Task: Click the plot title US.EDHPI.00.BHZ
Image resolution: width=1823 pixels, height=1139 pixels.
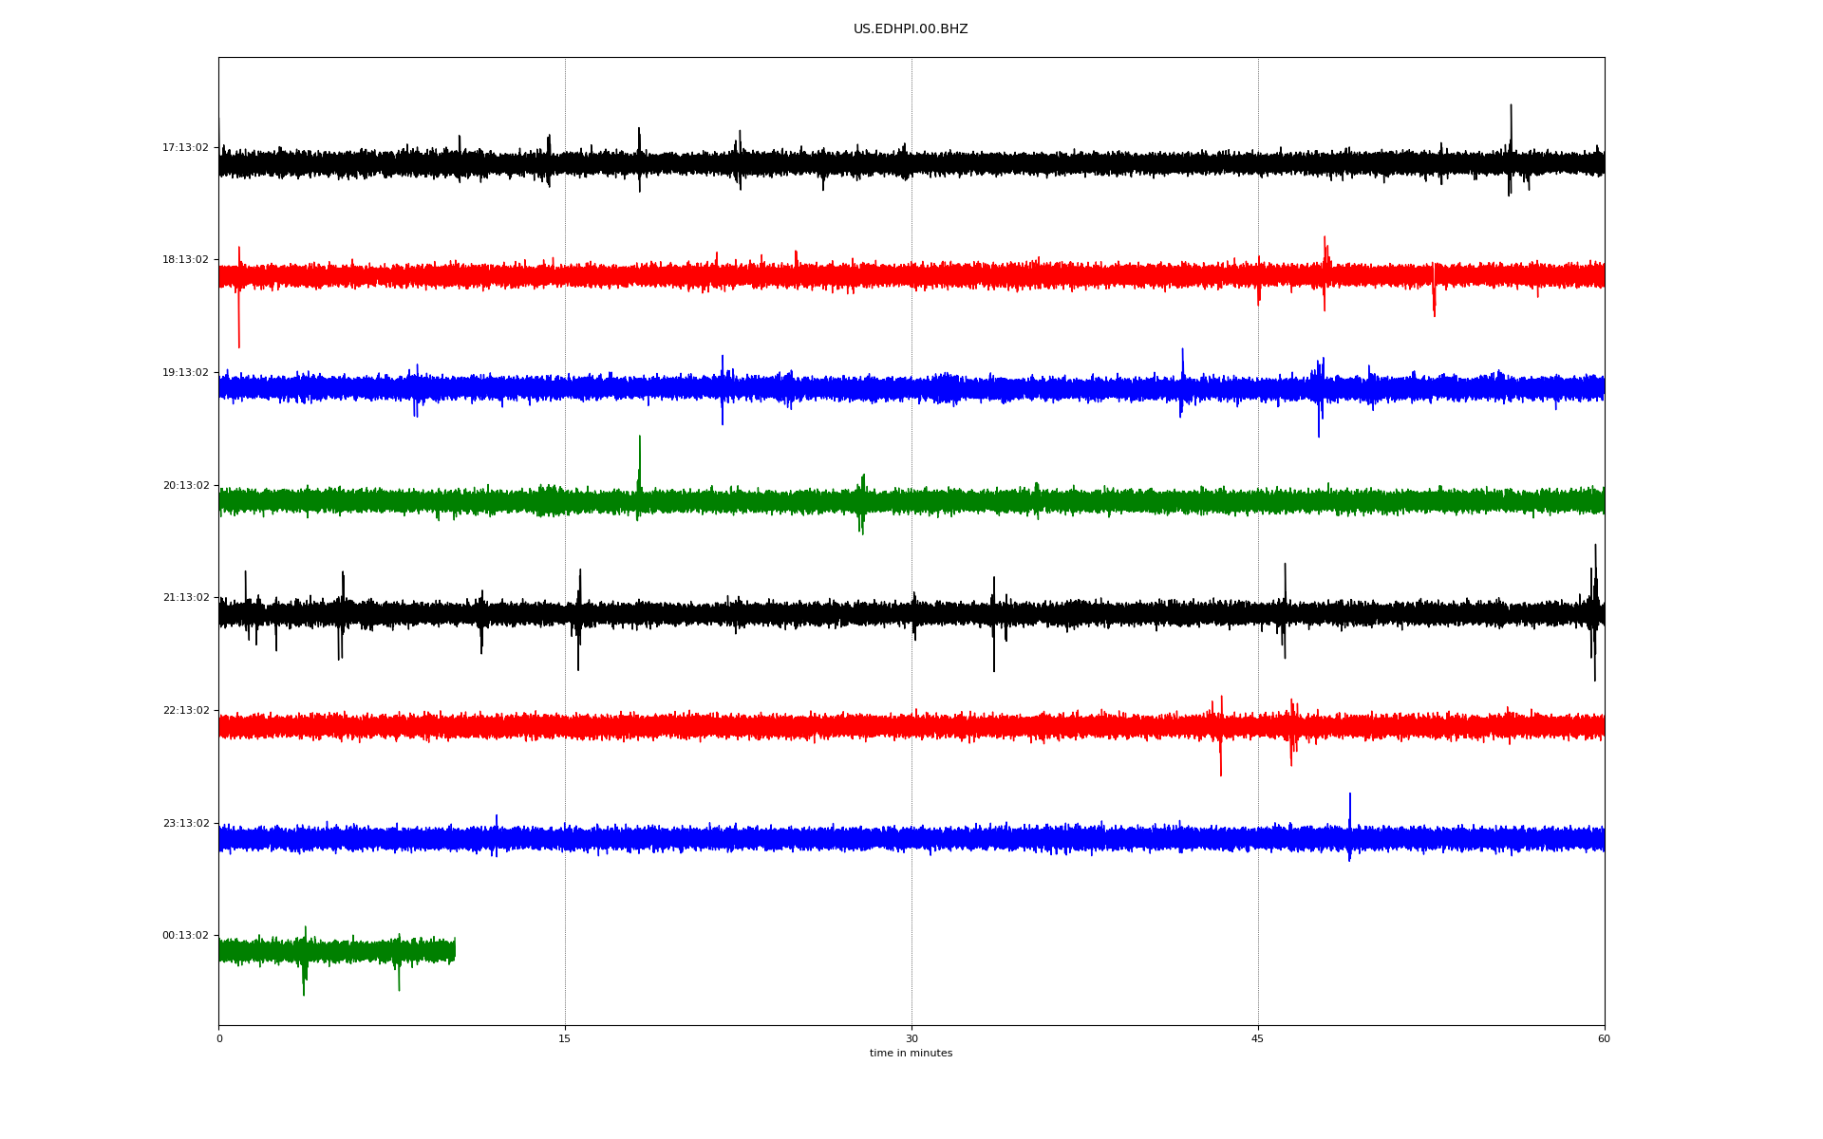Action: (x=911, y=29)
